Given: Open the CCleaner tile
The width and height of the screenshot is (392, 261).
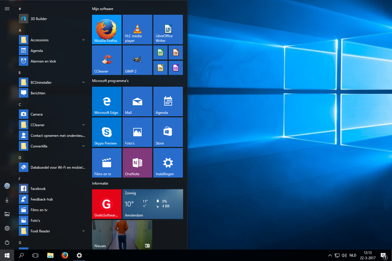Looking at the screenshot, I should click(106, 60).
